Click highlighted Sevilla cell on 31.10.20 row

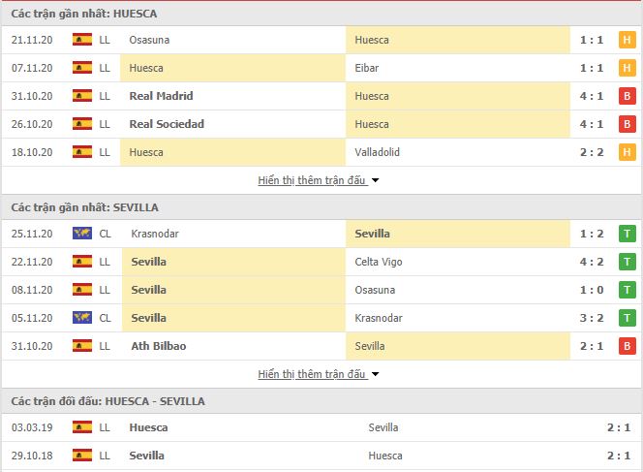pyautogui.click(x=458, y=346)
